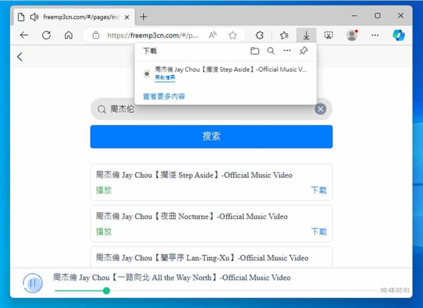The height and width of the screenshot is (308, 423).
Task: Click the page back chevron
Action: point(20,57)
